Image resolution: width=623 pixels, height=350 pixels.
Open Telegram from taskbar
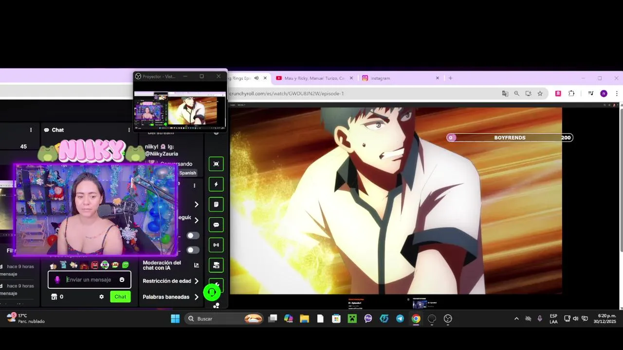[400, 318]
